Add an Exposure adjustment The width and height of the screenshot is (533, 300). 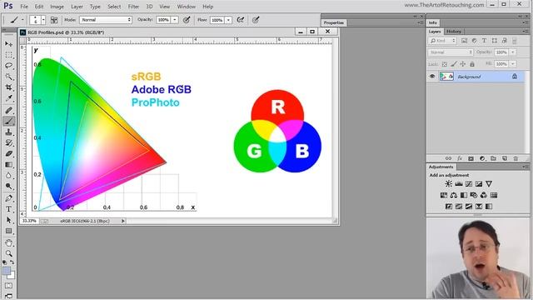[479, 183]
